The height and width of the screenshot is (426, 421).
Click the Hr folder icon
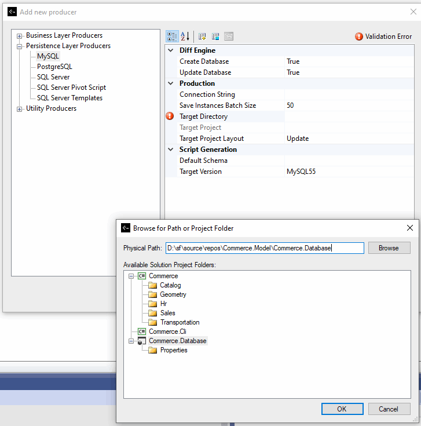tap(152, 304)
